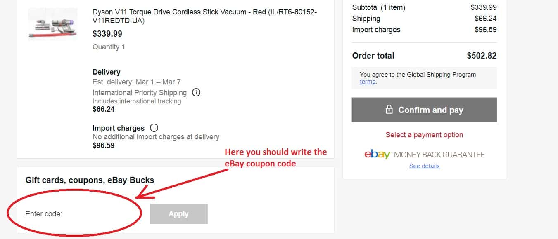Image resolution: width=558 pixels, height=239 pixels.
Task: Click the Gift cards, coupons, eBay Bucks heading
Action: (89, 180)
